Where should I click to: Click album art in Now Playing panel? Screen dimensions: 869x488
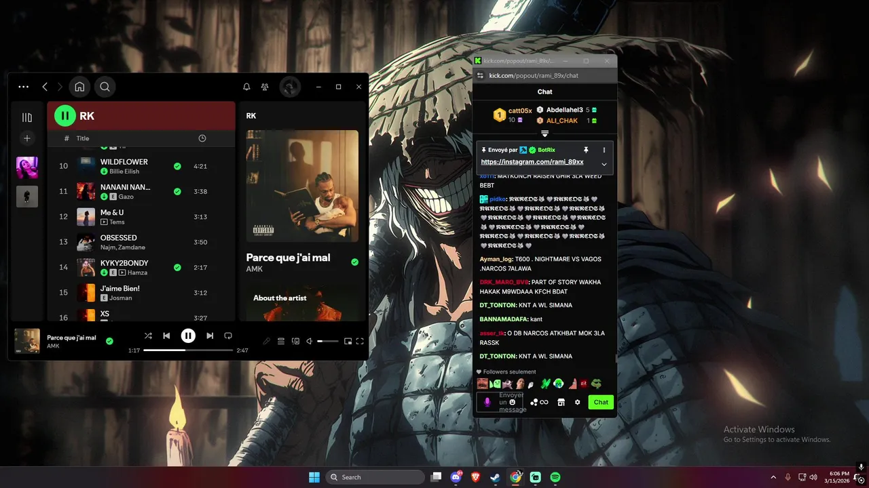tap(302, 186)
